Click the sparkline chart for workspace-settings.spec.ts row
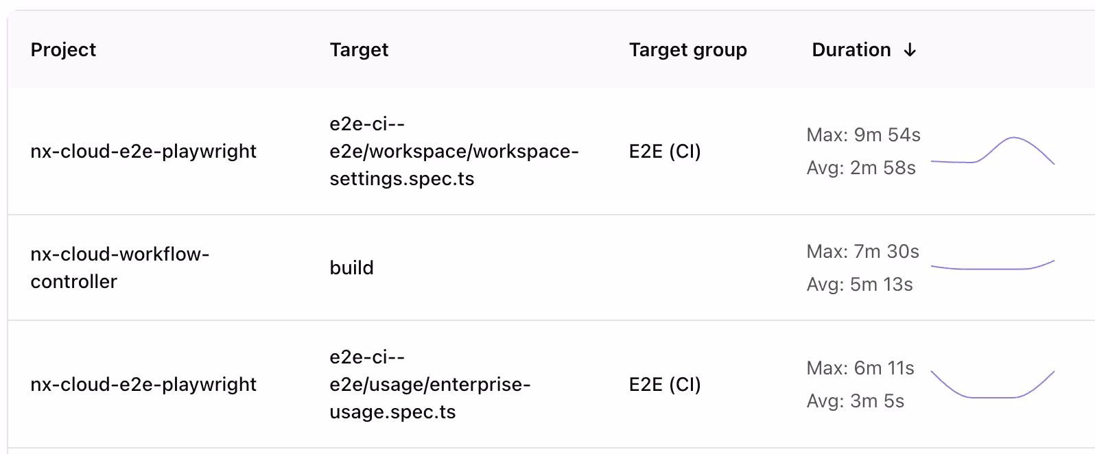The height and width of the screenshot is (454, 1095). click(993, 151)
